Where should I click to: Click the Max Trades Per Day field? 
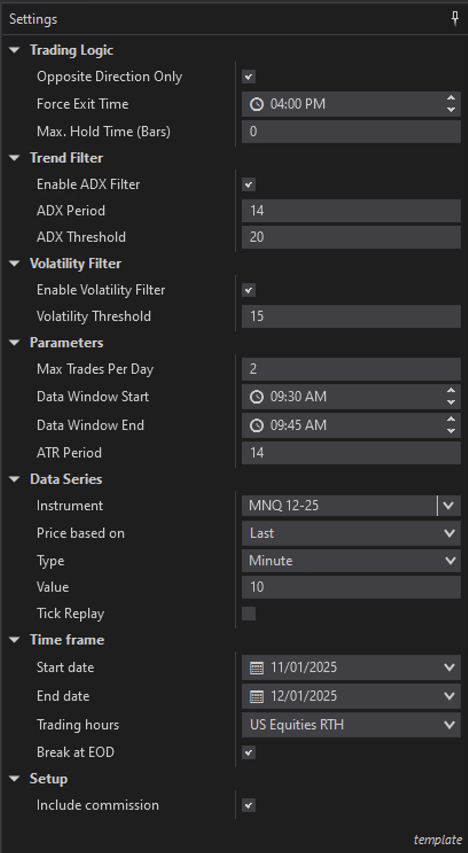[x=350, y=369]
